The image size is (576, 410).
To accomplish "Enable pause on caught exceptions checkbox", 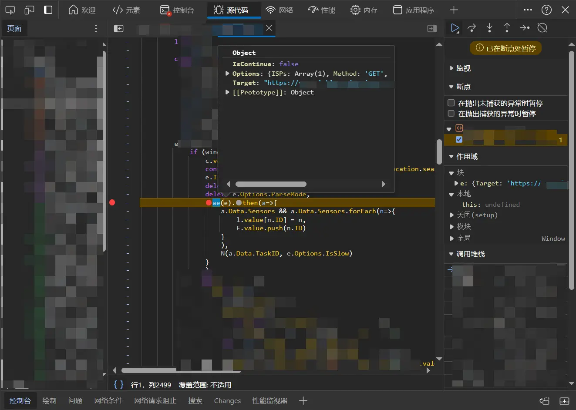I will [x=451, y=114].
